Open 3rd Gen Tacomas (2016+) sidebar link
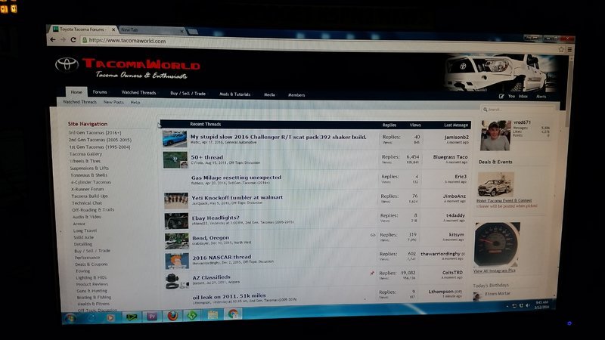 pyautogui.click(x=95, y=133)
